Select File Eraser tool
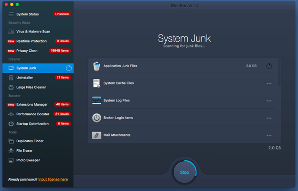 [38, 151]
